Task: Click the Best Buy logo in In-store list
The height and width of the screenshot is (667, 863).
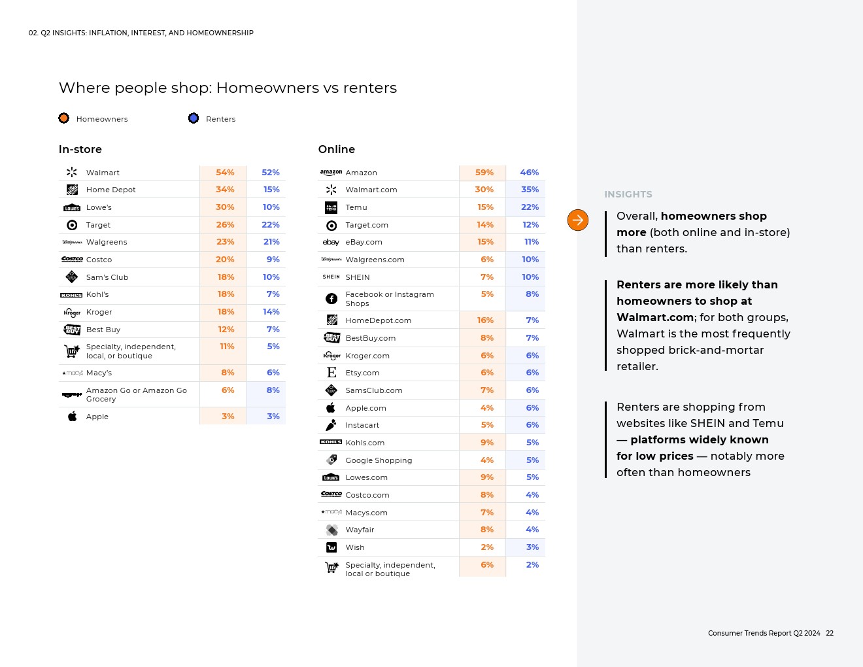Action: (72, 330)
